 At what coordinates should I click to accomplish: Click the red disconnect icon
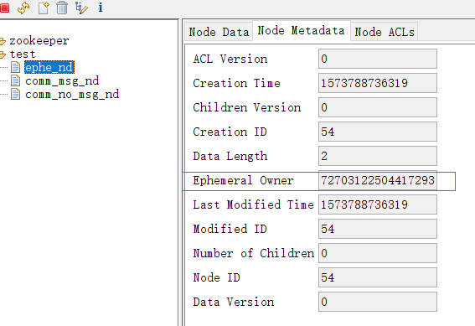(4, 8)
